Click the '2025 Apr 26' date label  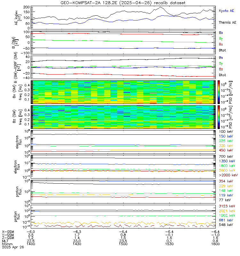[x=13, y=247]
